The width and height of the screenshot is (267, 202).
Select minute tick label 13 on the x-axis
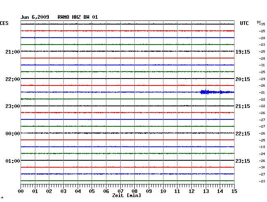tap(206, 191)
